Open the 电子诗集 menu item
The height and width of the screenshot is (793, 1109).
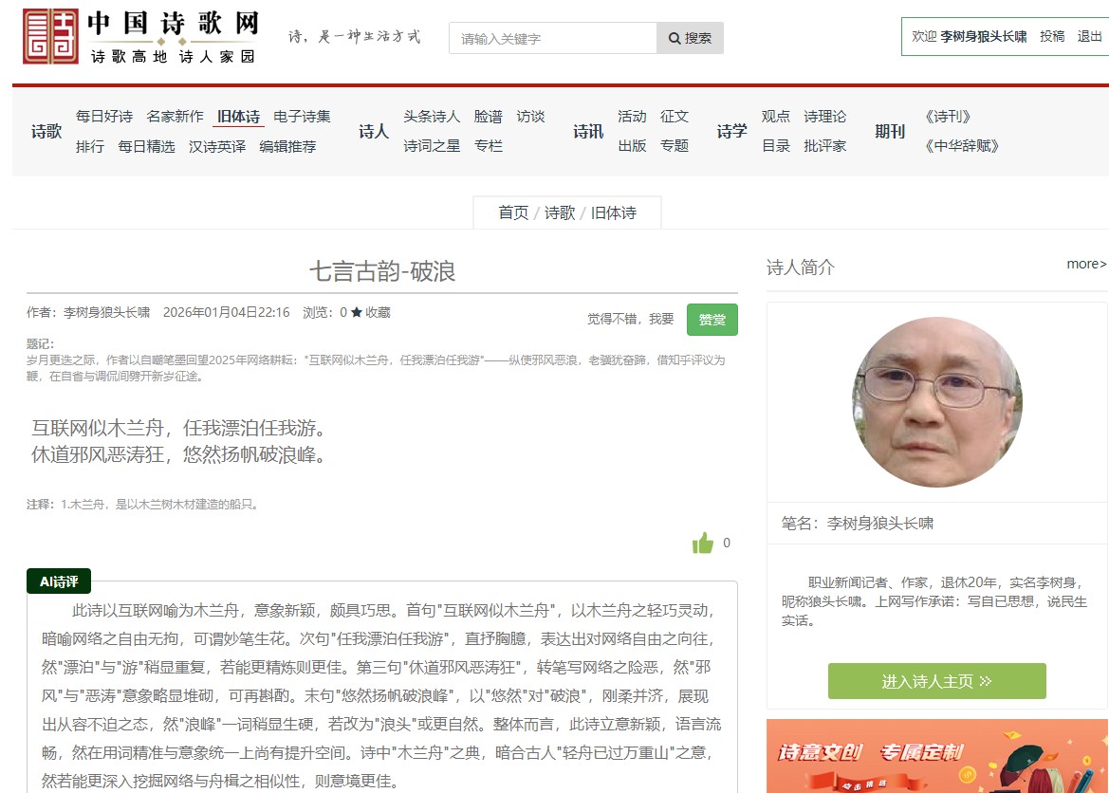pos(302,117)
